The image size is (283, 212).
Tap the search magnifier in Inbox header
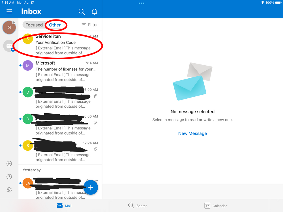pos(82,12)
